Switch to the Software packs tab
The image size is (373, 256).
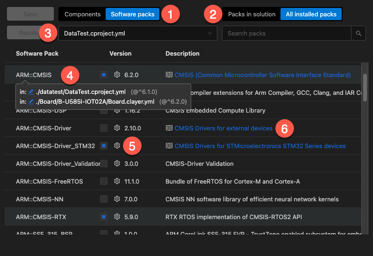(x=132, y=14)
